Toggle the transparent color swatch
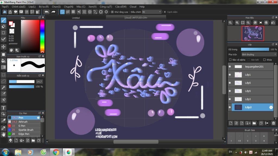278x156 pixels. coord(12,31)
